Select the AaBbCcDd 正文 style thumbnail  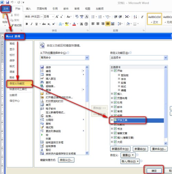(154, 19)
